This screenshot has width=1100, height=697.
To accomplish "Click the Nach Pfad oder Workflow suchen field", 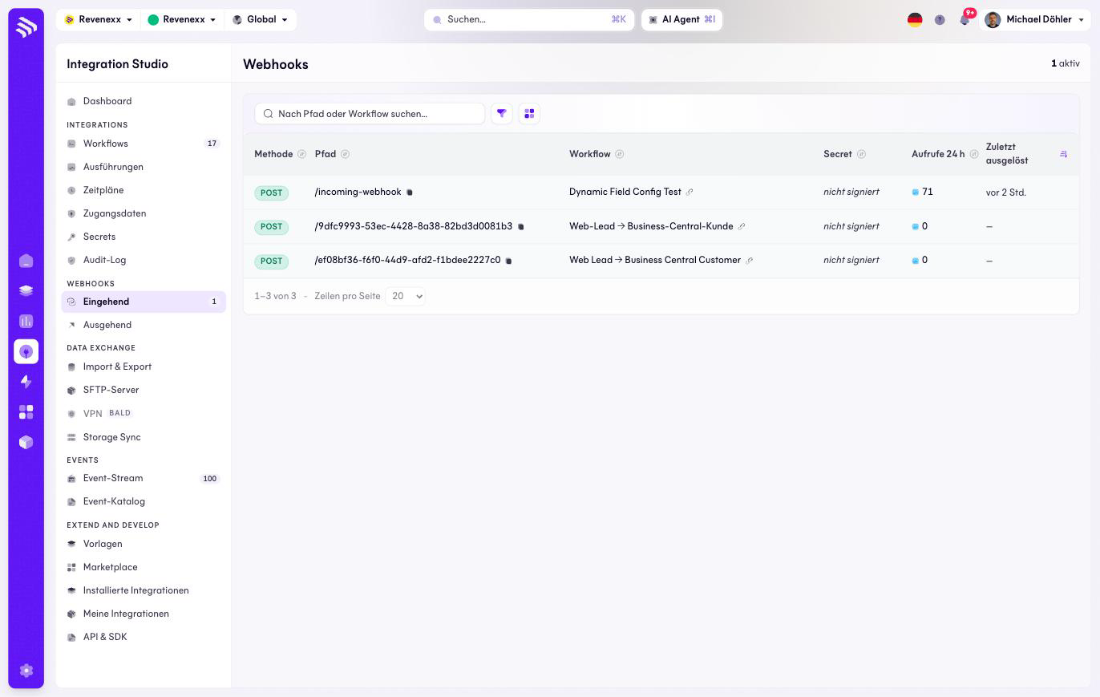I will [x=370, y=114].
